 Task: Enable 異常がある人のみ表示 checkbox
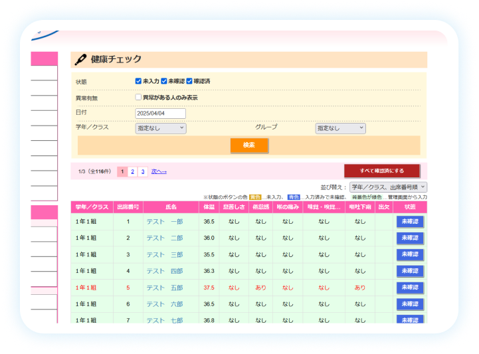click(138, 97)
